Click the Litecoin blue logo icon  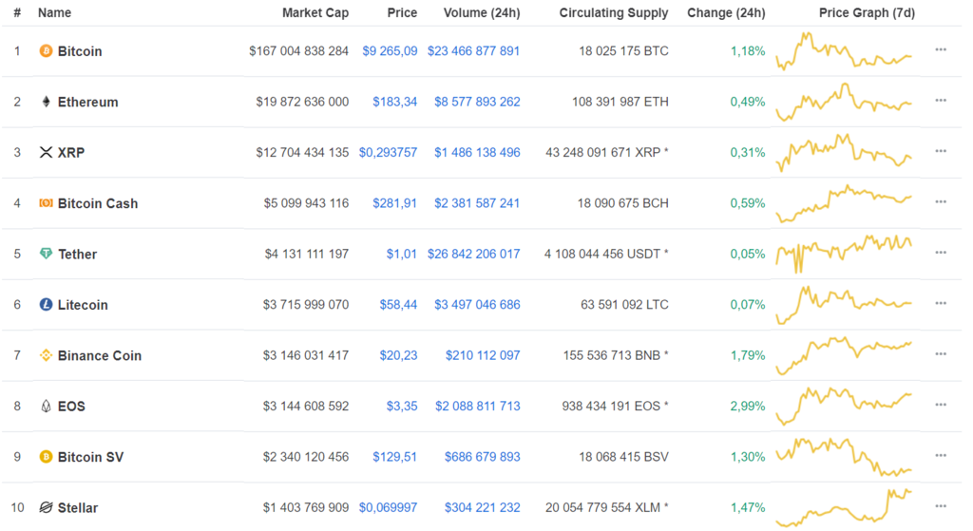(x=46, y=305)
